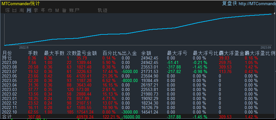Click the withdrawal value -3000.00
Viewport: 276px width, 120px height.
click(x=130, y=112)
